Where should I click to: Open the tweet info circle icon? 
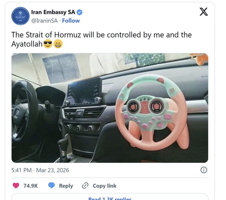tap(204, 170)
